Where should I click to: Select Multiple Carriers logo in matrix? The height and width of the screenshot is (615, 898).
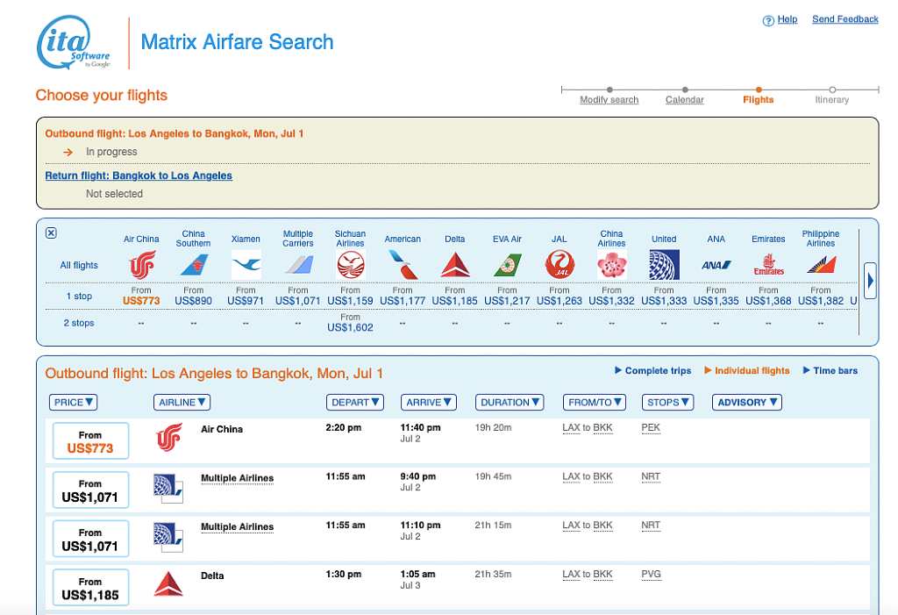(298, 265)
